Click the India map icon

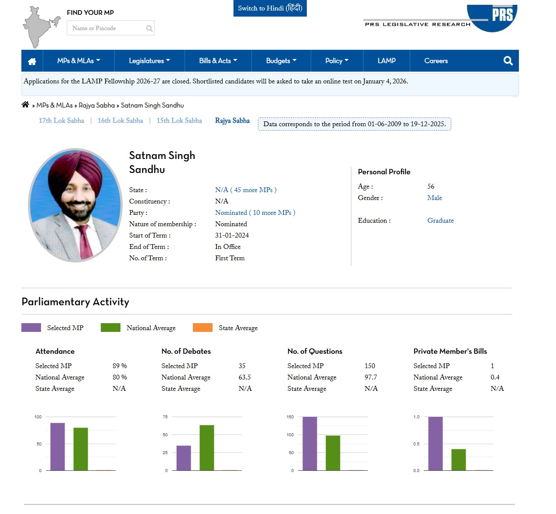[40, 27]
